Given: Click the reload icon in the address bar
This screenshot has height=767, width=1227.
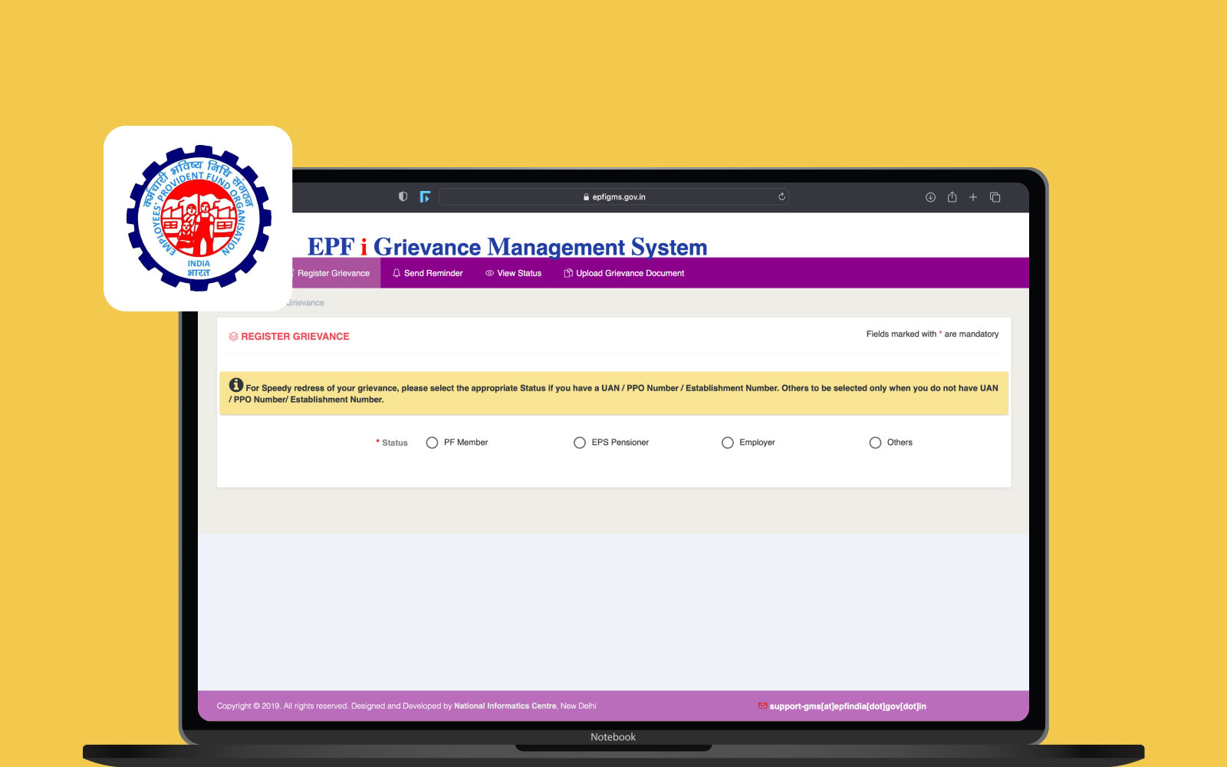Looking at the screenshot, I should click(x=781, y=196).
